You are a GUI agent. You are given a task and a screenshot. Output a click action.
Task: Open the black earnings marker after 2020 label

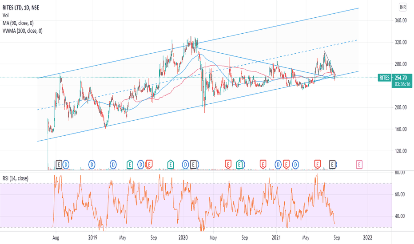193,165
